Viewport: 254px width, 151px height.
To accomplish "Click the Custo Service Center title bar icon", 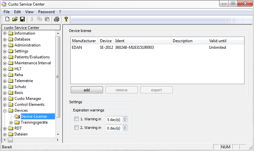I will [4, 4].
